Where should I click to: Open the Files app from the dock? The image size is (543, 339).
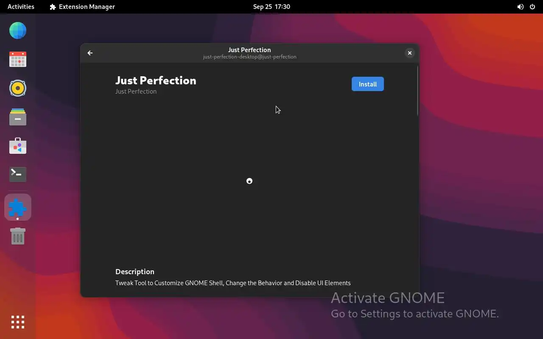point(18,117)
